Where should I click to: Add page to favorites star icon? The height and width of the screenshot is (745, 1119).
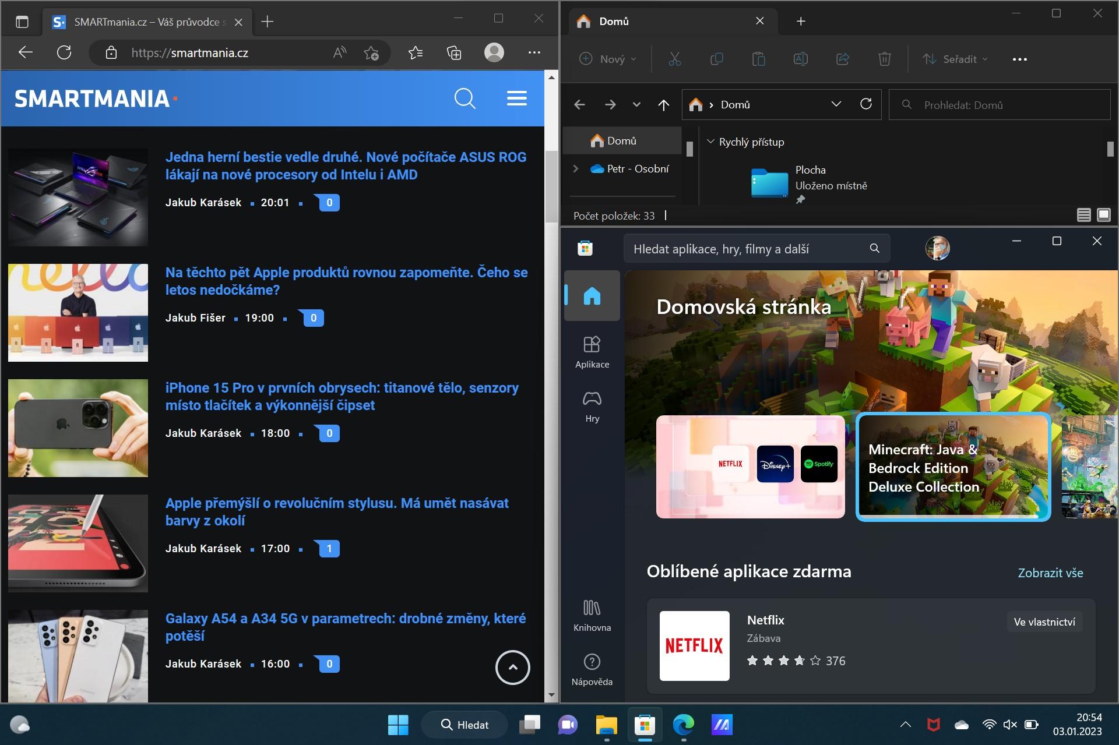[371, 53]
